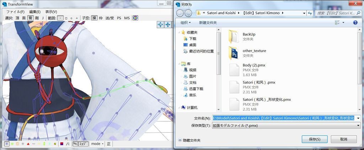This screenshot has width=364, height=150.
Task: Toggle the 頂 (vertex) selection mode
Action: (17, 18)
